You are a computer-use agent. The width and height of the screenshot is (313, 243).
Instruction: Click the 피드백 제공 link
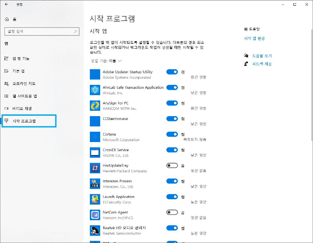pyautogui.click(x=262, y=64)
